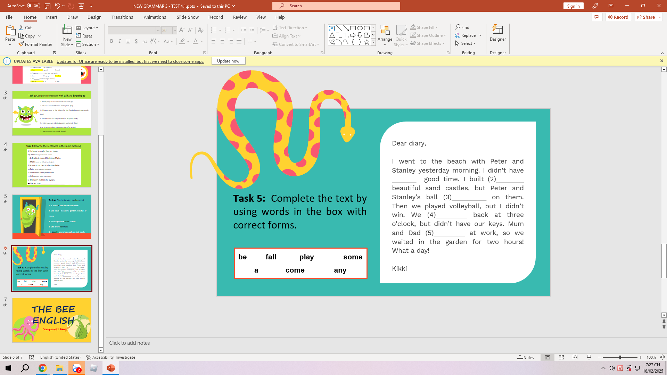This screenshot has width=667, height=375.
Task: Click the zoom slider handle
Action: [x=620, y=357]
